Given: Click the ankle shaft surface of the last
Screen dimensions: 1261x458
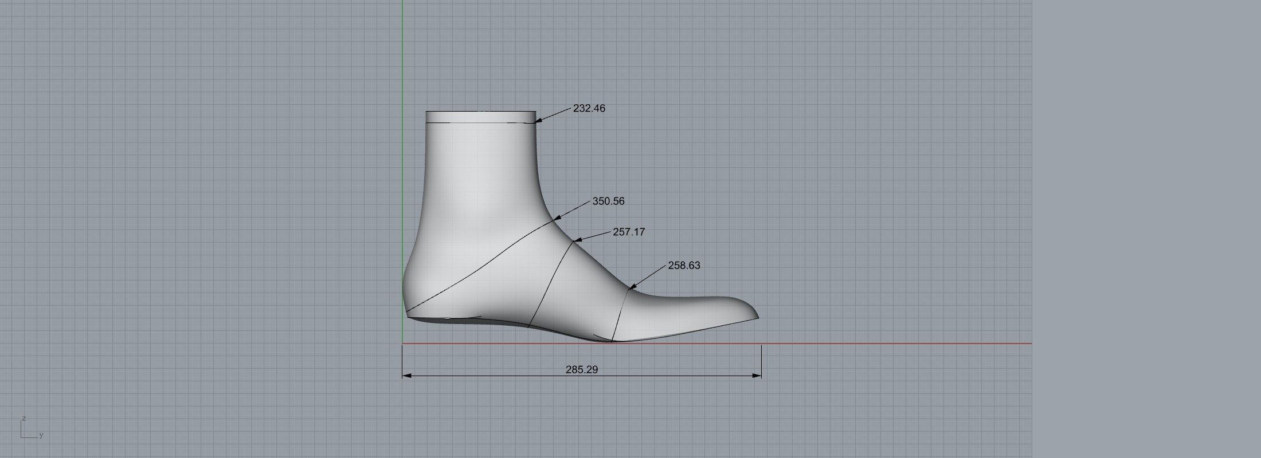Looking at the screenshot, I should [480, 172].
